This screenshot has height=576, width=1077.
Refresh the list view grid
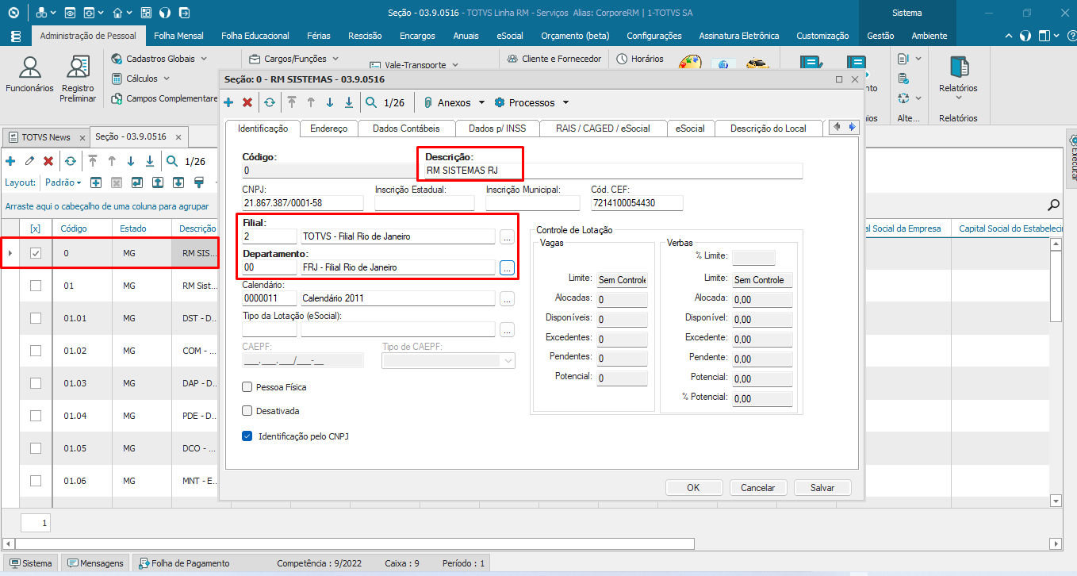tap(71, 161)
